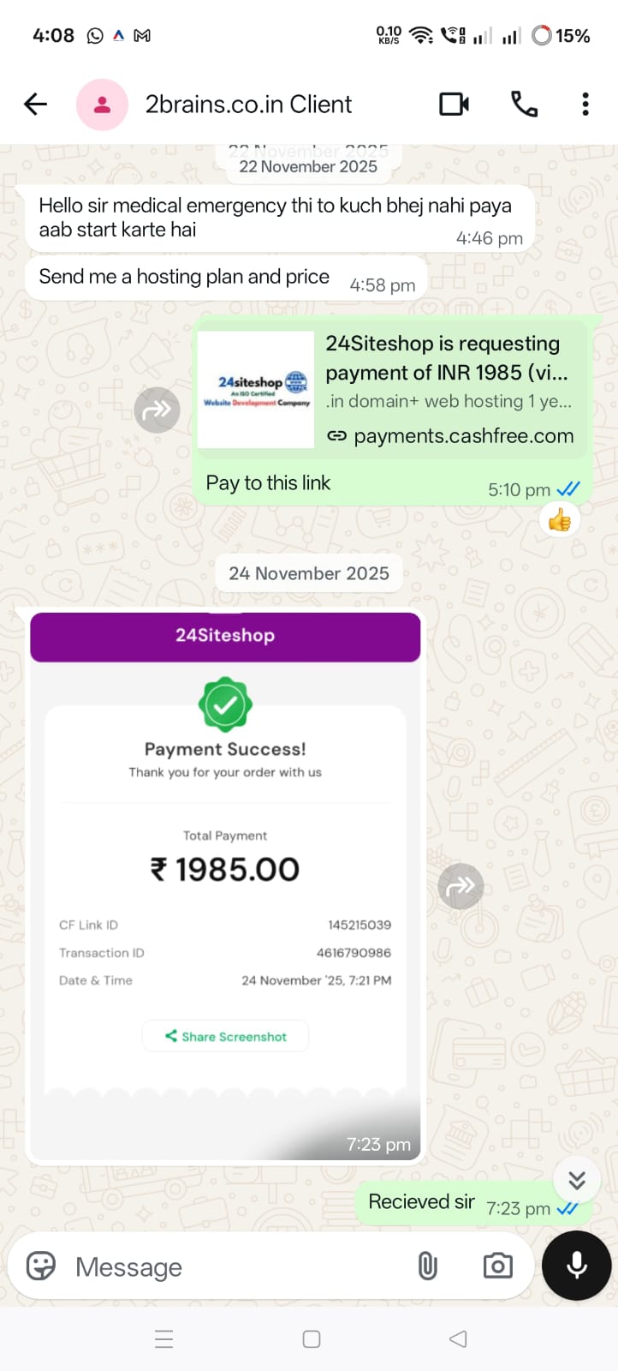Open Android recent apps menu
Screen dimensions: 618x1371
tap(163, 1339)
